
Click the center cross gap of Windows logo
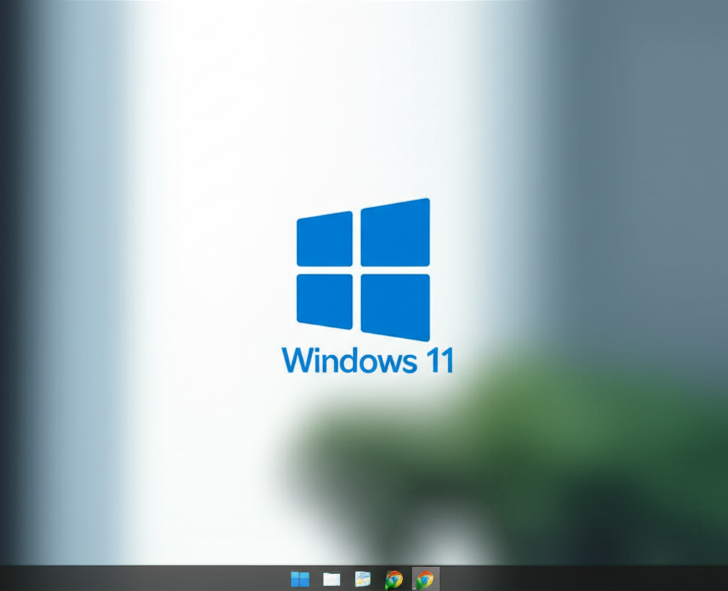pyautogui.click(x=356, y=270)
